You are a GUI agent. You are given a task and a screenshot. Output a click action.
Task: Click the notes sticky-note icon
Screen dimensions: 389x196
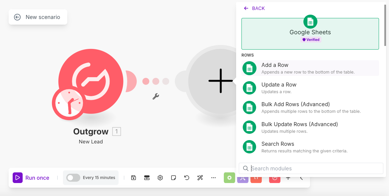coord(174,178)
